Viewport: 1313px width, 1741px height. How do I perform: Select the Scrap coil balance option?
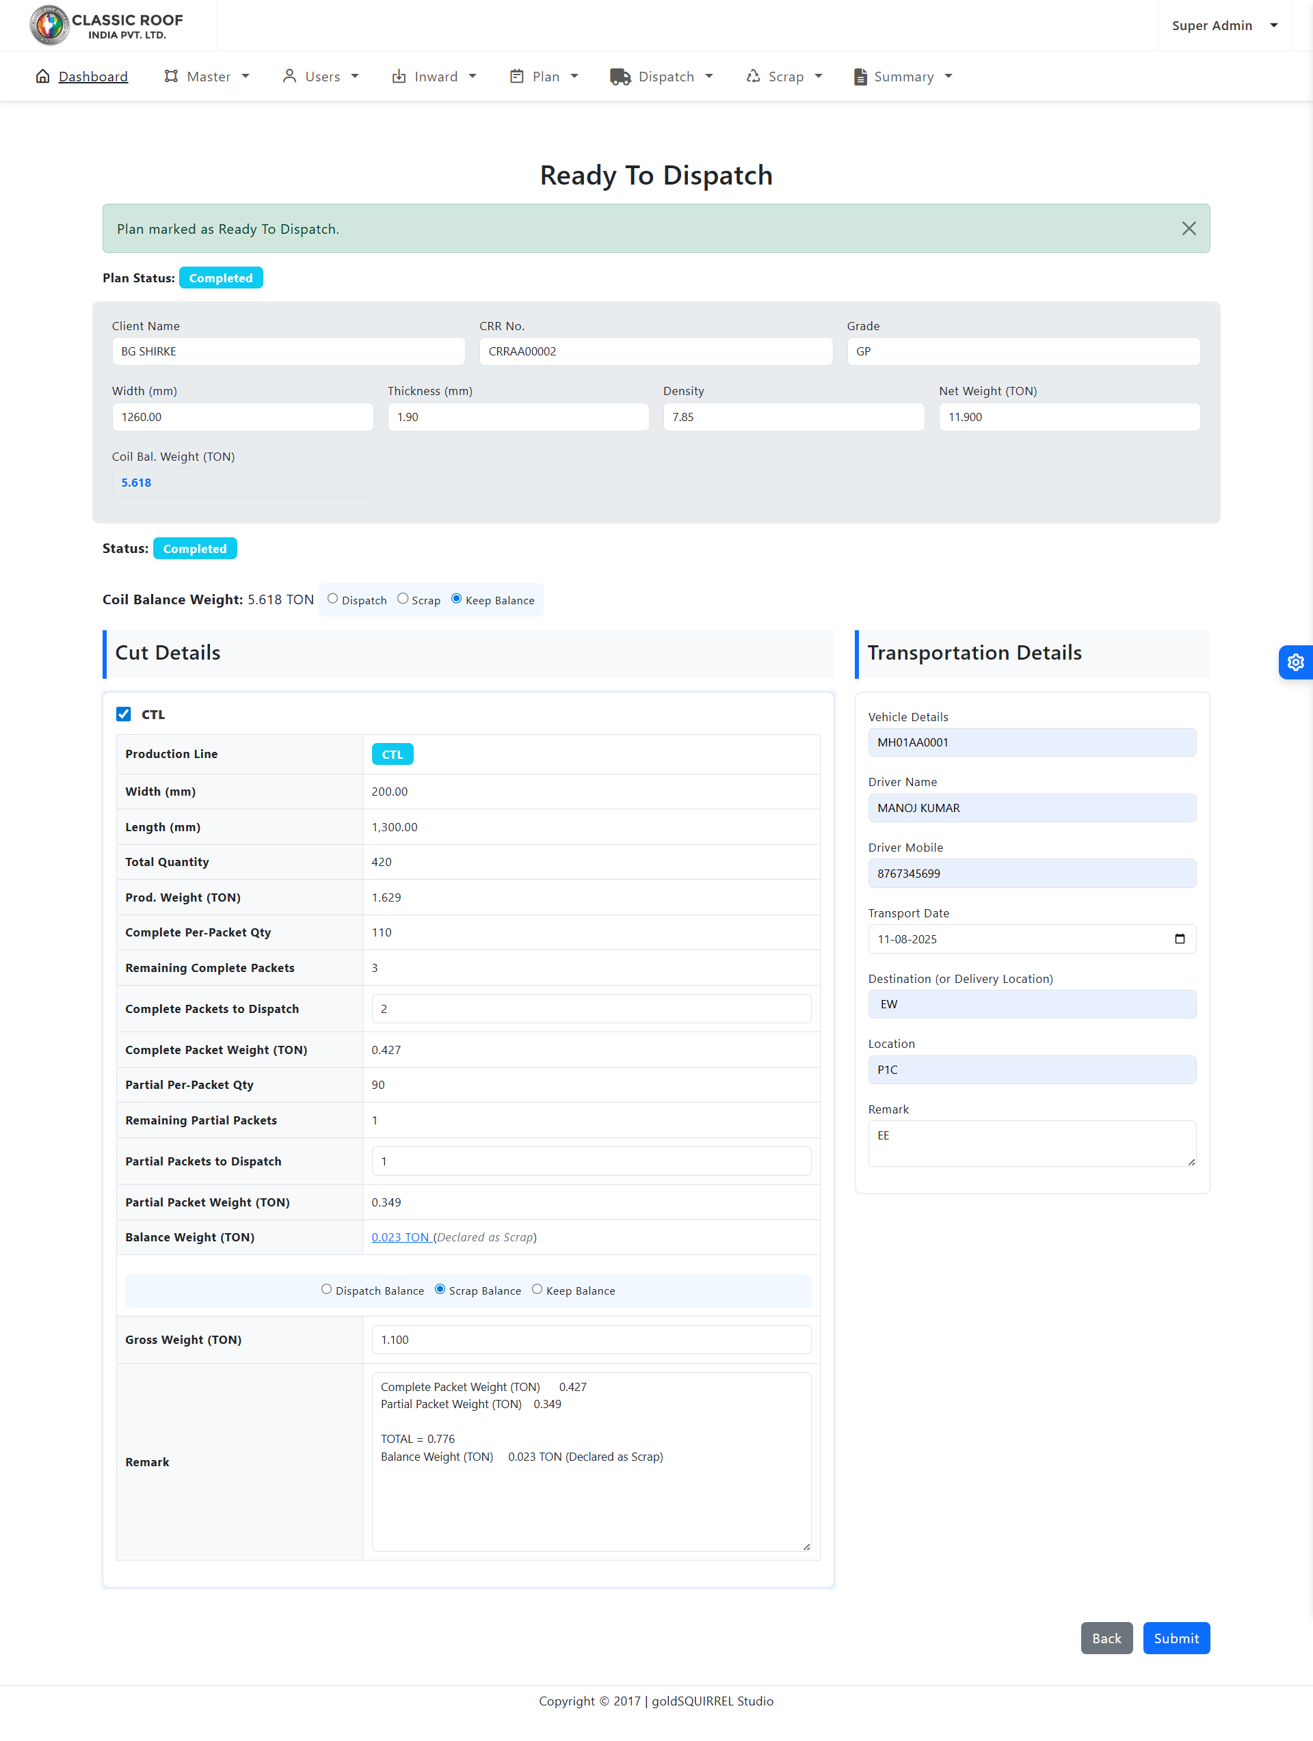pos(403,599)
